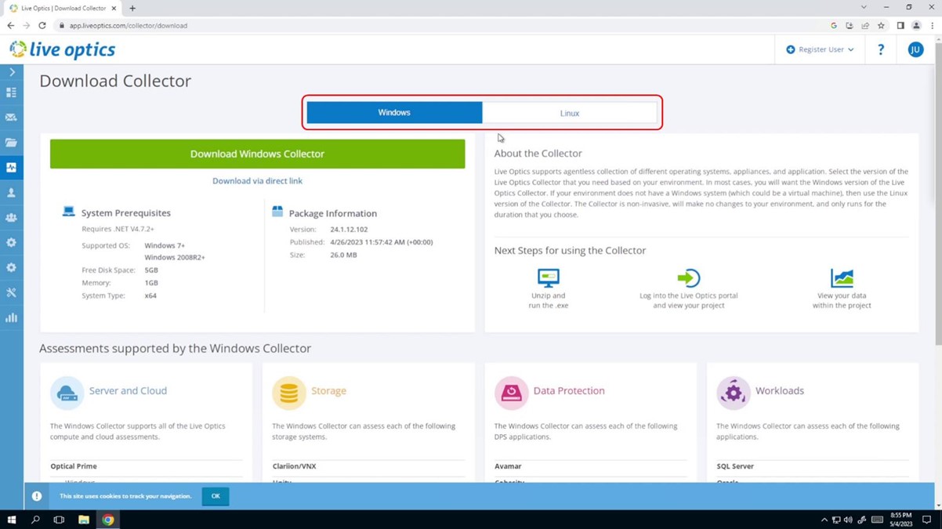Select the Windows tab
This screenshot has height=529, width=942.
[394, 113]
